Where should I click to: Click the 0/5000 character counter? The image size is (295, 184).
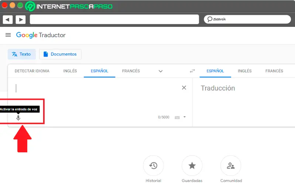164,117
